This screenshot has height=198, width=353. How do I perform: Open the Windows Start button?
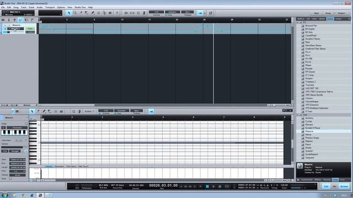pos(4,195)
